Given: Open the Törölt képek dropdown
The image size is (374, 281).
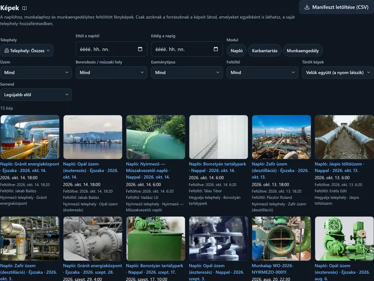Looking at the screenshot, I should coord(338,72).
